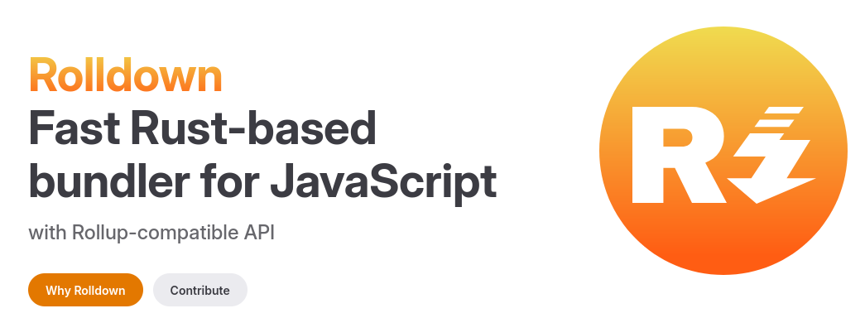Click the word bundler in heading
This screenshot has height=318, width=865.
pos(109,181)
